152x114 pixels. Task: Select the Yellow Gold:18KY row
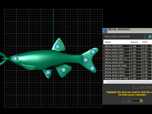127,56
